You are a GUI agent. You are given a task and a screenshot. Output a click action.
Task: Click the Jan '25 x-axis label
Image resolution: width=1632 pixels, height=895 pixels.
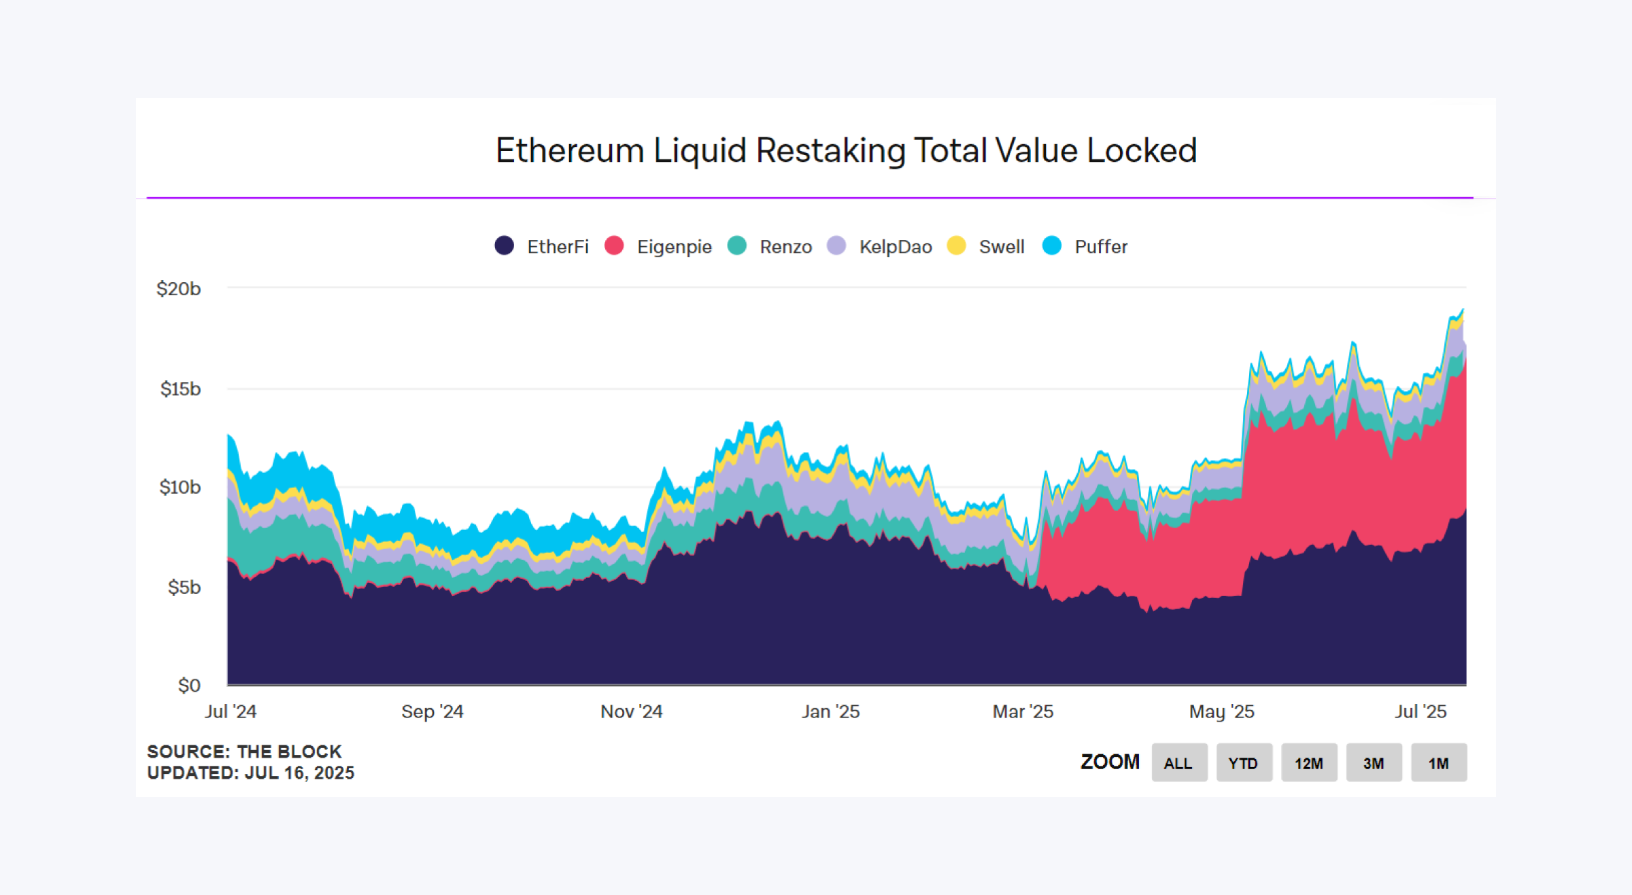830,711
